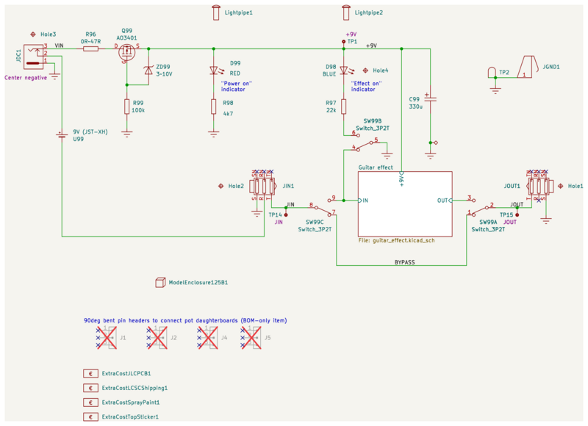
Task: Click the JIN net label near SW99C
Action: point(290,205)
